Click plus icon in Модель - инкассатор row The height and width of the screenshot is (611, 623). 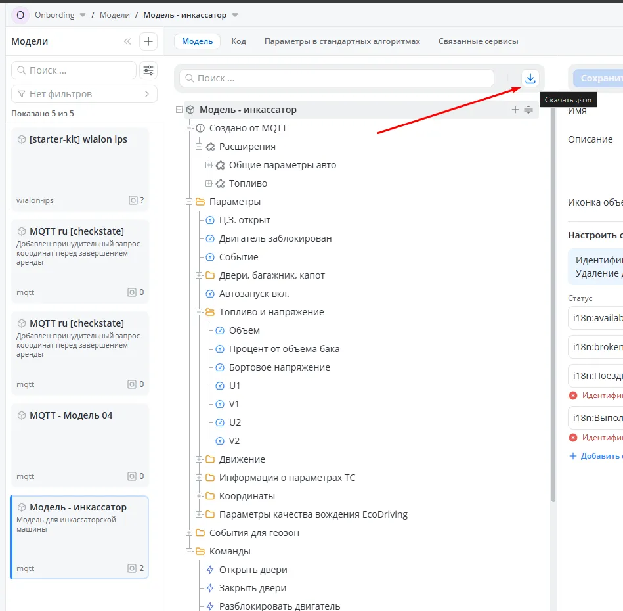(x=515, y=110)
